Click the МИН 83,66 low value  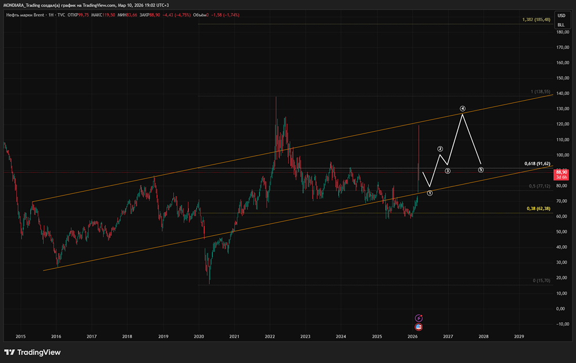point(127,15)
